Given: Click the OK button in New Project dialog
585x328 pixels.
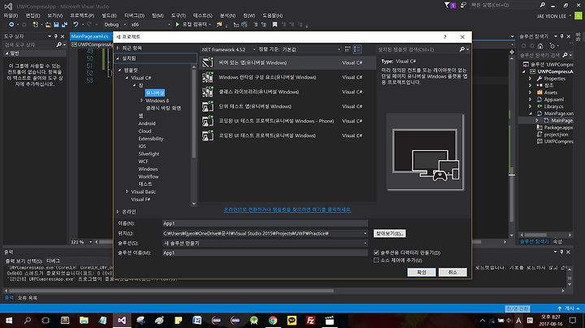Looking at the screenshot, I should click(x=422, y=273).
